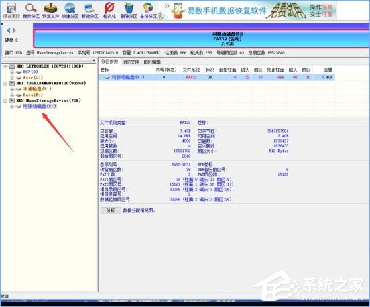Expand the Acer (C:) partition node
Screen dimensions: 370x307
(x=12, y=78)
